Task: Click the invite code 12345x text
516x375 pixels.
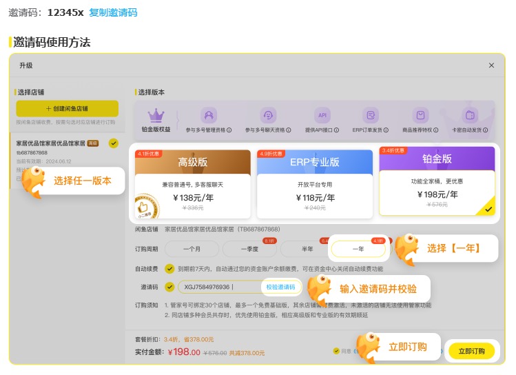Action: point(65,12)
